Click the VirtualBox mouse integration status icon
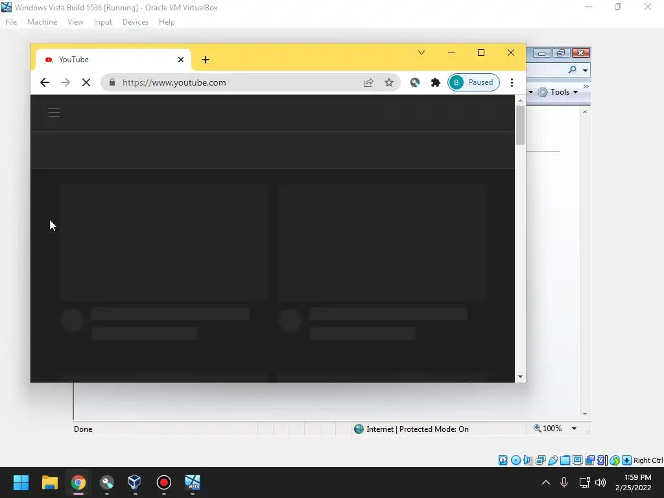 click(615, 460)
